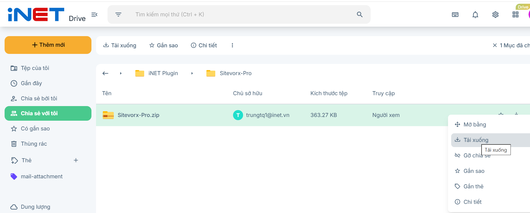Sort by Kích thước tệp column
Viewport: 530px width, 213px height.
[329, 93]
